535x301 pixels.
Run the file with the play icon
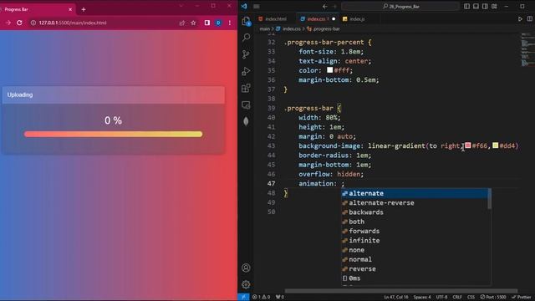point(520,19)
